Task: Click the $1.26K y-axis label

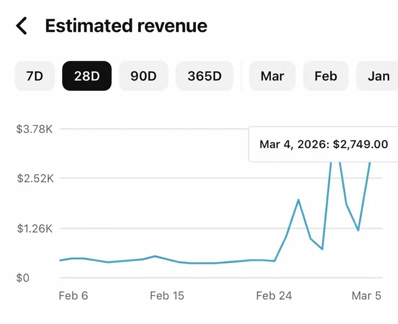Action: point(35,229)
